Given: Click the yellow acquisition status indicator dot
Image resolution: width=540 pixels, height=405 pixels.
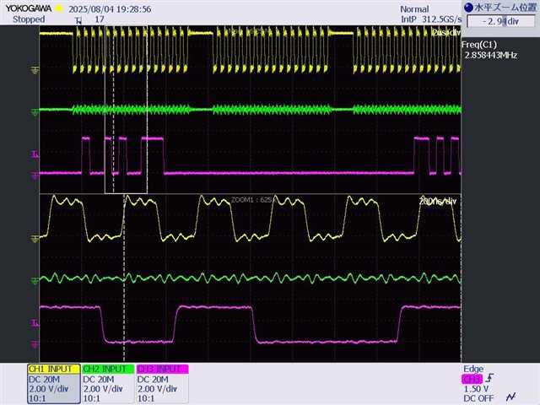Looking at the screenshot, I should tap(59, 8).
